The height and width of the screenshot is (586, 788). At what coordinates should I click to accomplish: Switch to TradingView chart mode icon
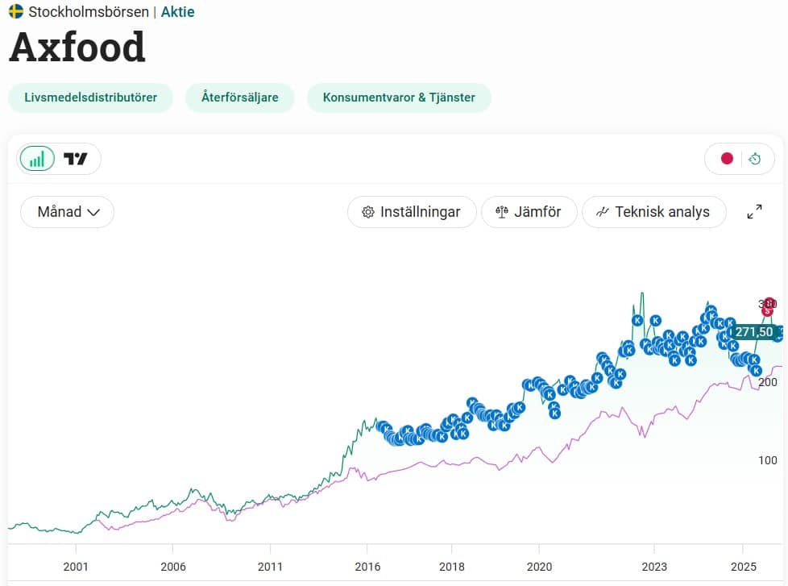click(76, 160)
